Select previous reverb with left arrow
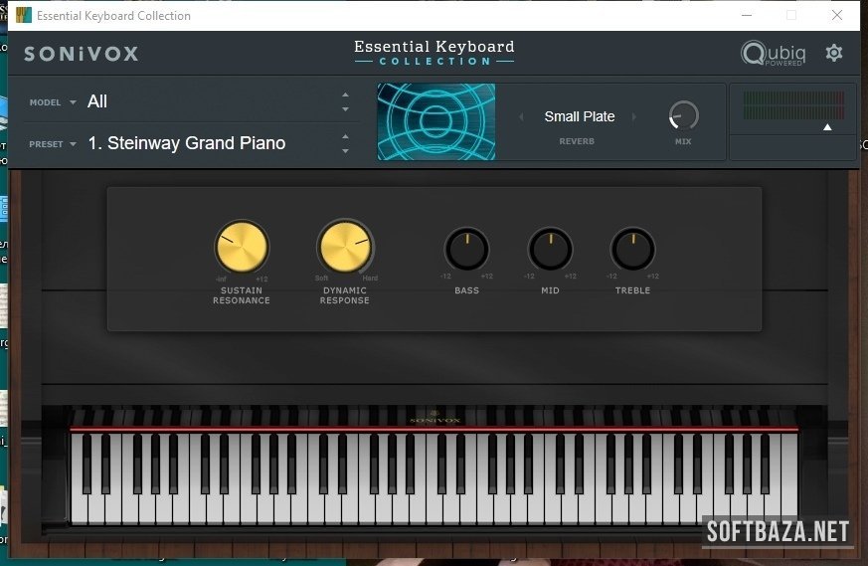The height and width of the screenshot is (566, 868). tap(521, 117)
